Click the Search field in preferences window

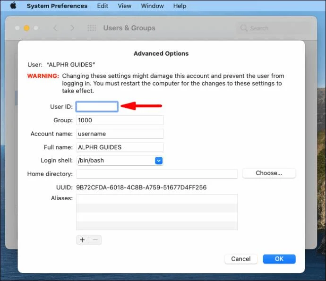[x=274, y=28]
